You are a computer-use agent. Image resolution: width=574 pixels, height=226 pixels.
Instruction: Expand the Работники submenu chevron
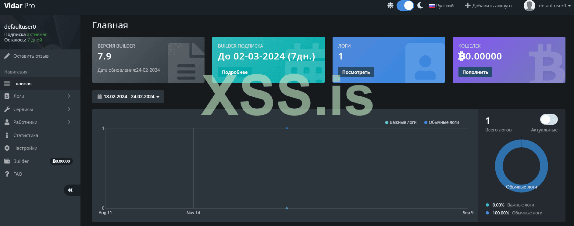(x=69, y=122)
